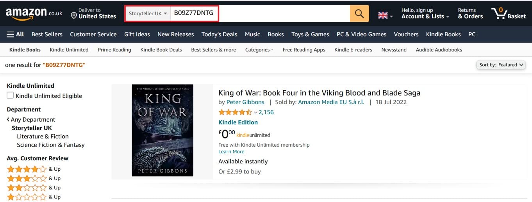
Task: Open the Kindle Book Deals tab
Action: 161,50
